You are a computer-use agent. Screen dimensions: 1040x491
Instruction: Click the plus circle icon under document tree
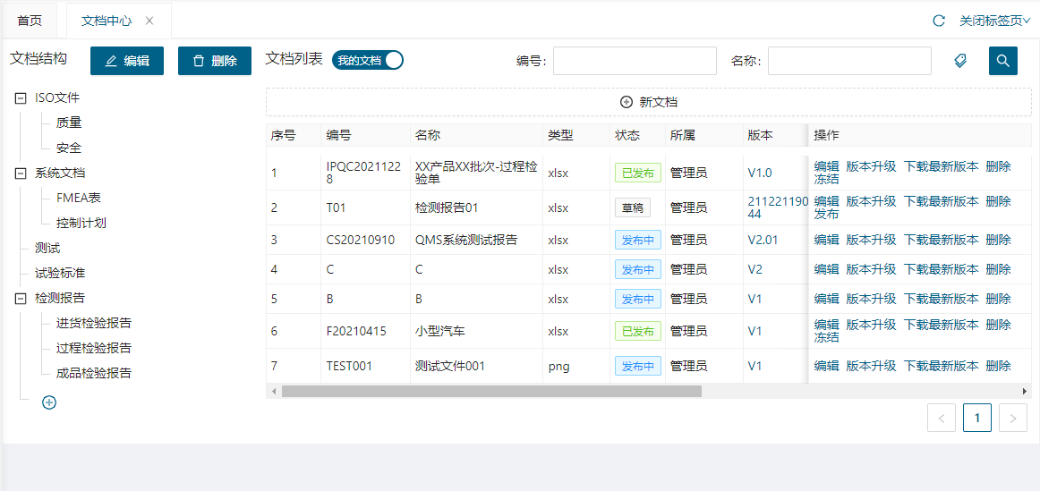click(x=49, y=402)
